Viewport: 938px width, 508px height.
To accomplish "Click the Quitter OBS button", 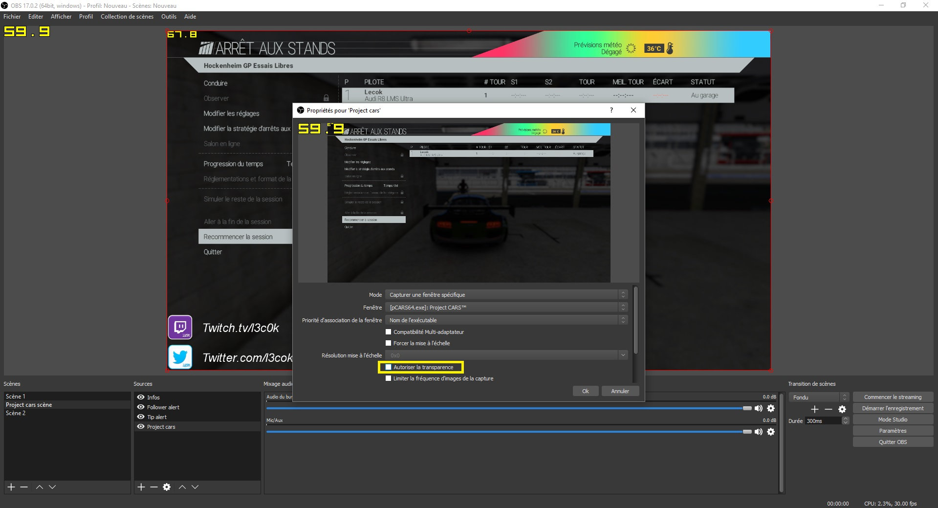I will tap(893, 442).
